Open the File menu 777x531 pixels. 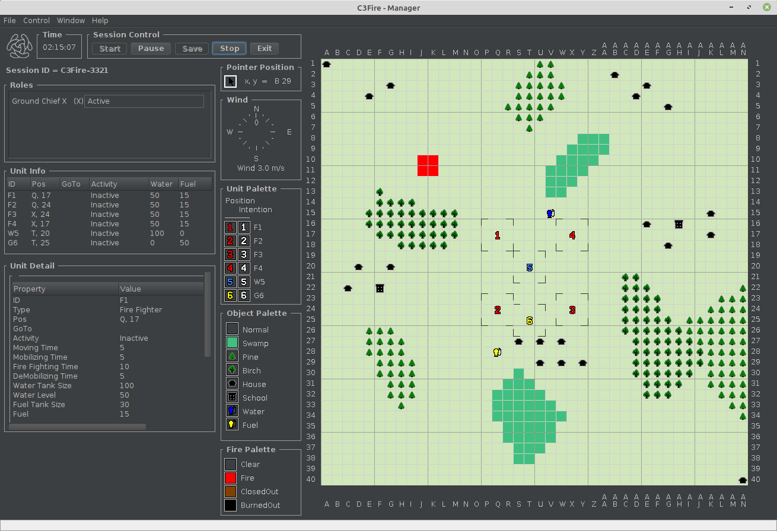[x=9, y=20]
